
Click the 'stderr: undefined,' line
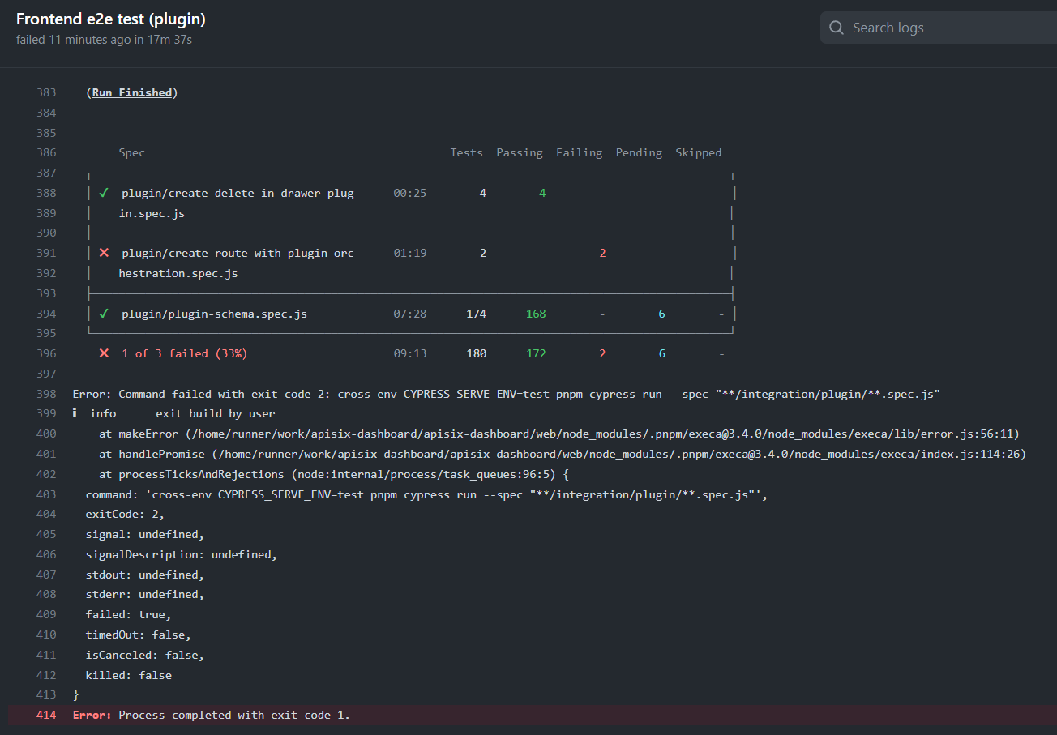click(145, 594)
